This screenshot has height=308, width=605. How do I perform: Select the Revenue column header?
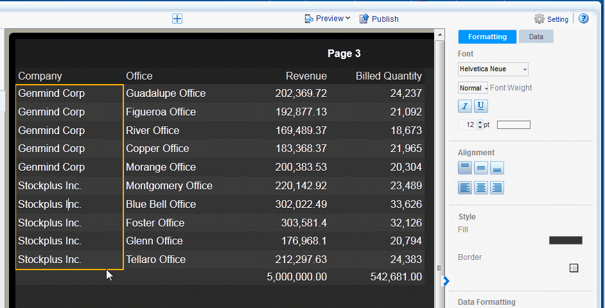[x=306, y=76]
